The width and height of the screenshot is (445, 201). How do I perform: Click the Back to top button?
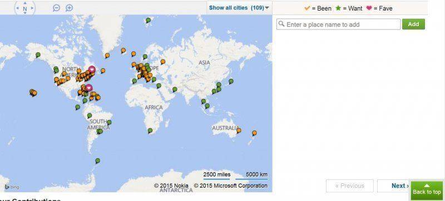click(427, 190)
